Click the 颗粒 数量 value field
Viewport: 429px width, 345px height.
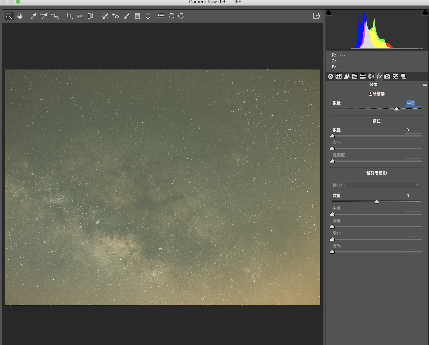click(413, 130)
